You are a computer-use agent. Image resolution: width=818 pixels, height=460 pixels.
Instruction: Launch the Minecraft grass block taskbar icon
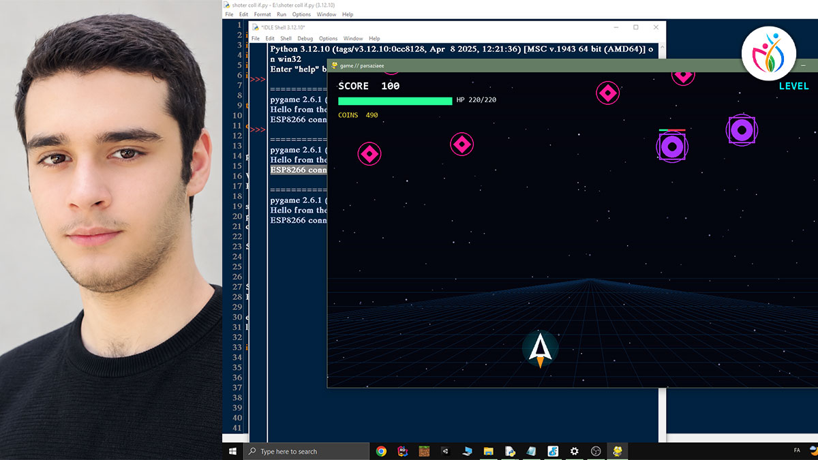click(424, 451)
